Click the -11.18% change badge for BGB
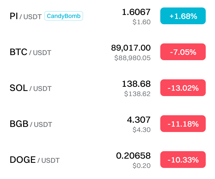 pyautogui.click(x=183, y=124)
